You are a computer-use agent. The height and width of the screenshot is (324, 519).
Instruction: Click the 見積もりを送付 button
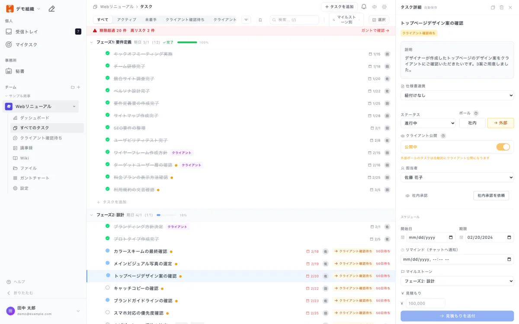[457, 316]
